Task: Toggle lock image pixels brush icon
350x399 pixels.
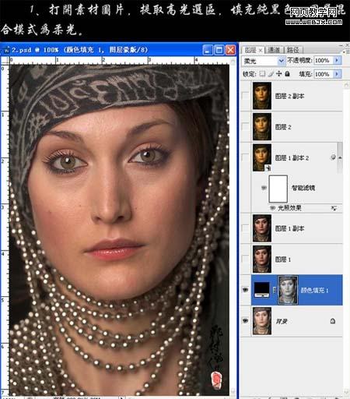Action: [x=271, y=74]
